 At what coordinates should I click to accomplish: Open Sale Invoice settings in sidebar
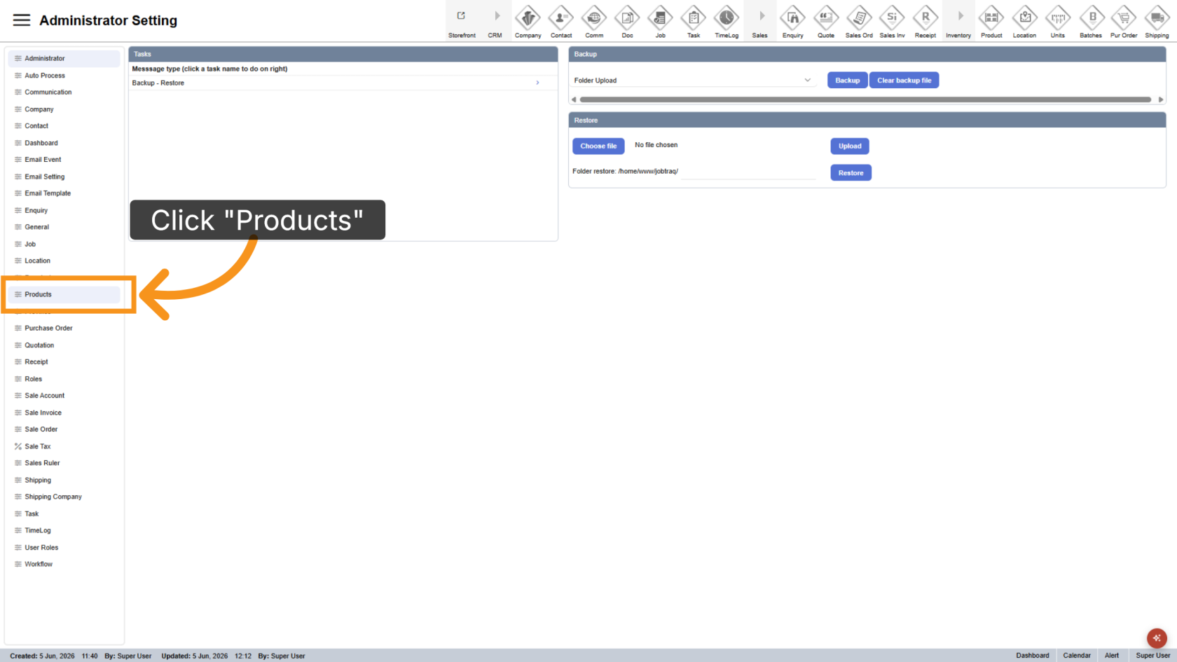click(x=64, y=413)
